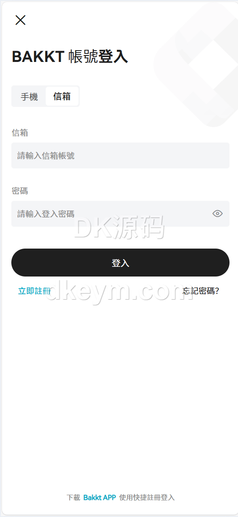The height and width of the screenshot is (517, 238).
Task: Close the login screen with the X icon
Action: 20,20
